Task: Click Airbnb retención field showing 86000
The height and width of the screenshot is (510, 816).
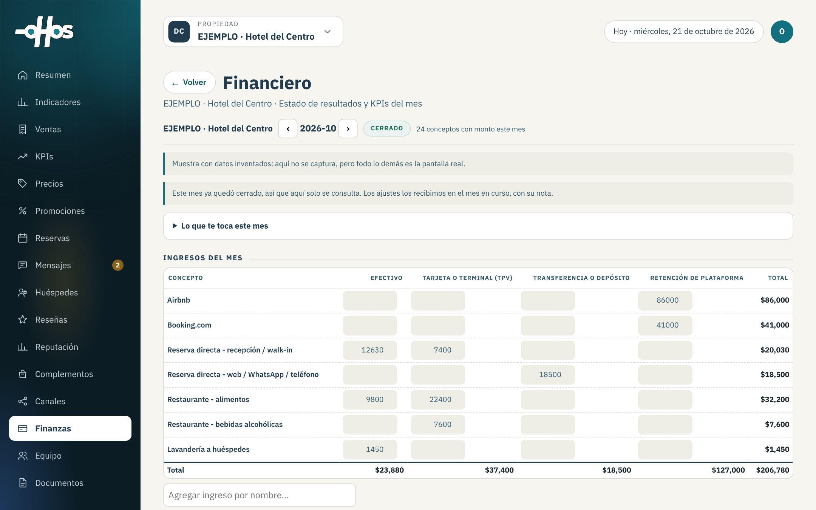Action: coord(665,300)
